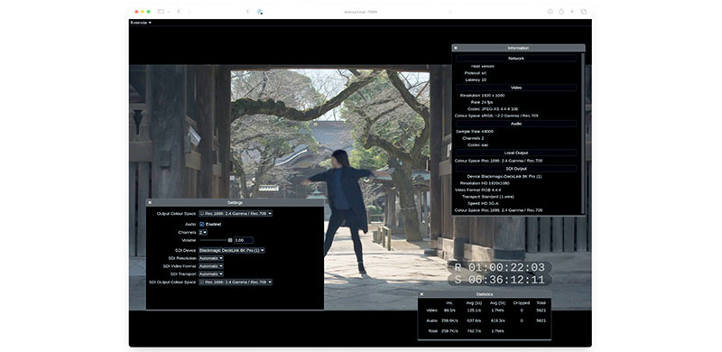Open the SDI Transport dropdown
The height and width of the screenshot is (352, 722).
tap(211, 273)
